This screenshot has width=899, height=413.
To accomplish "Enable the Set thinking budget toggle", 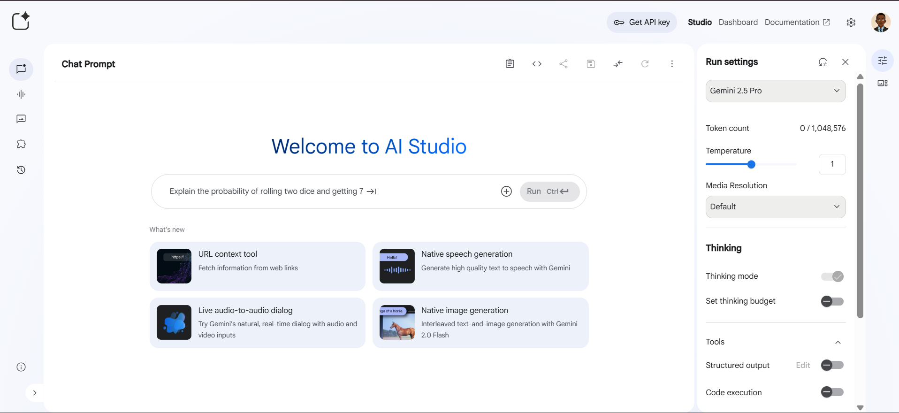I will coord(832,301).
